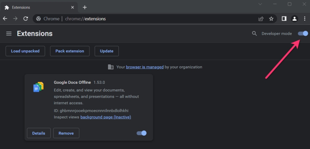The width and height of the screenshot is (310, 149).
Task: Click the Update button
Action: pyautogui.click(x=107, y=51)
